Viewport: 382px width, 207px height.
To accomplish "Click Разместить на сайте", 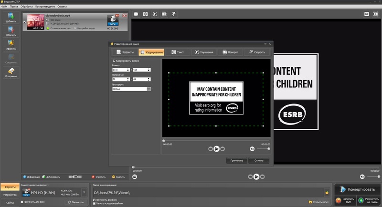I will tap(369, 200).
